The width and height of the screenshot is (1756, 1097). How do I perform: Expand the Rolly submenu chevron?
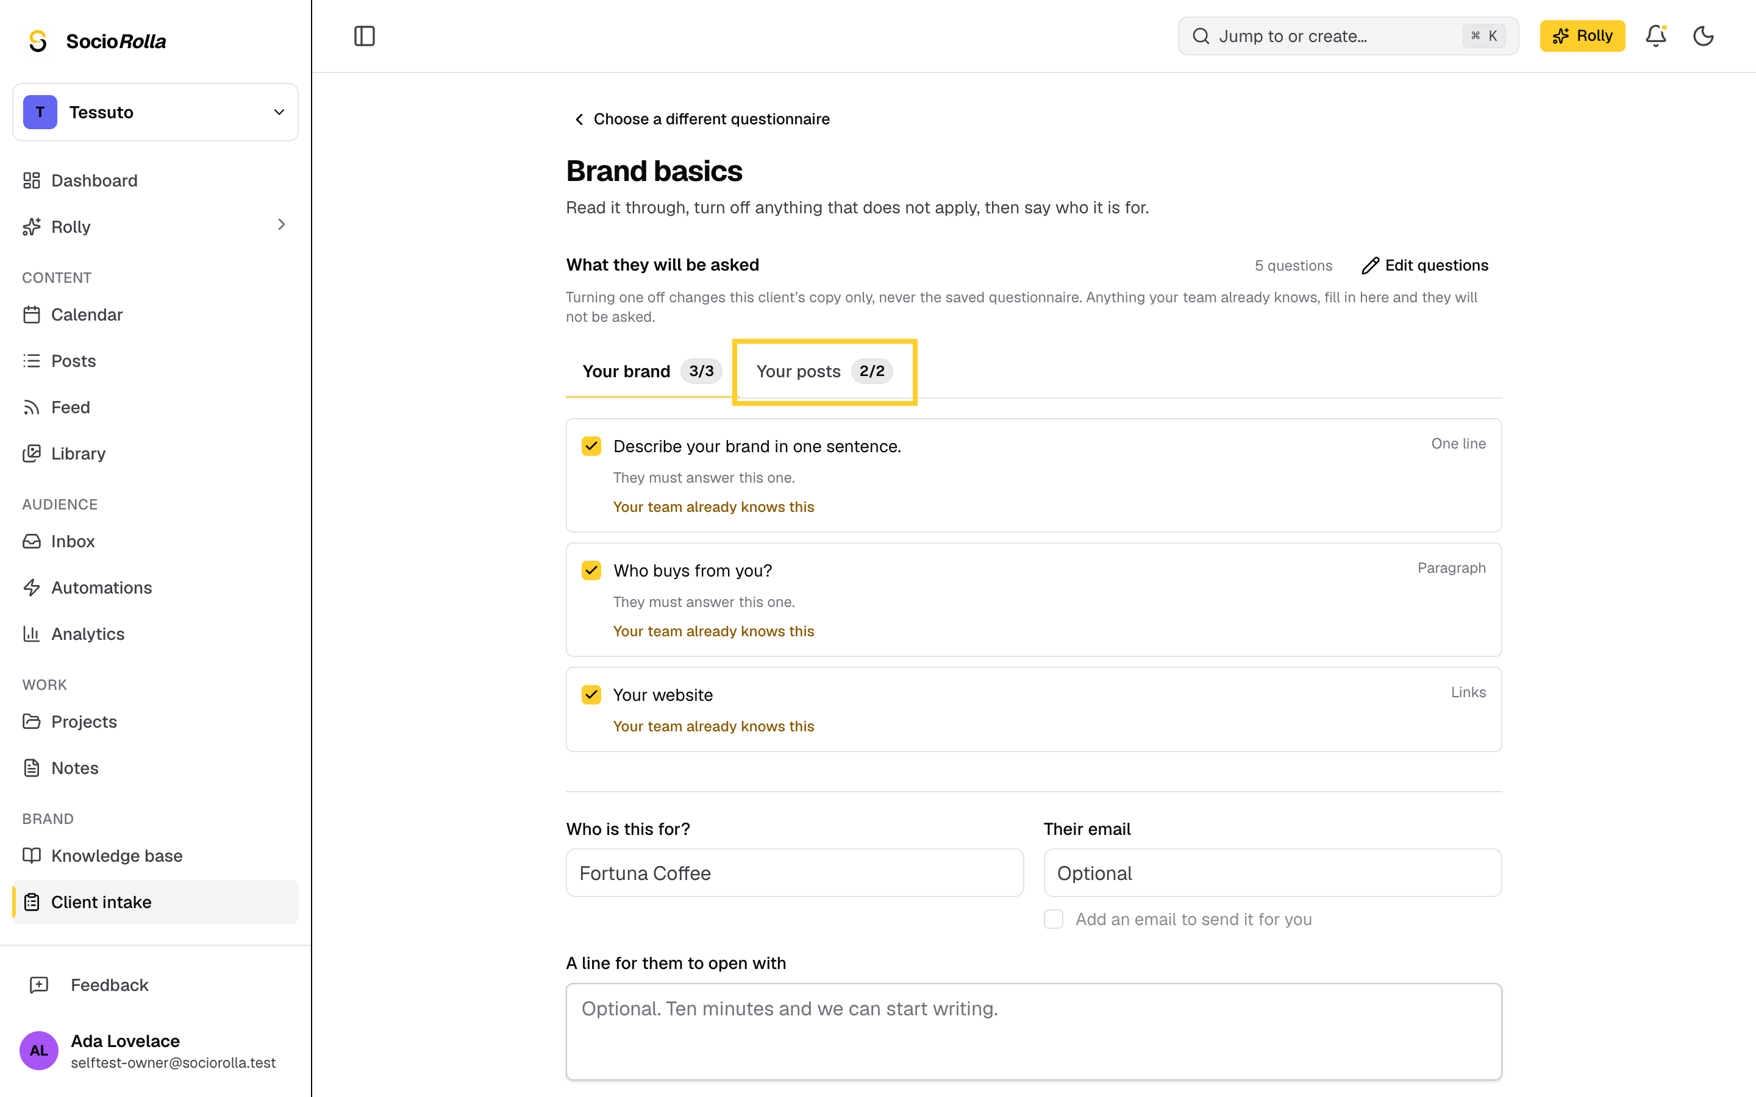[282, 225]
